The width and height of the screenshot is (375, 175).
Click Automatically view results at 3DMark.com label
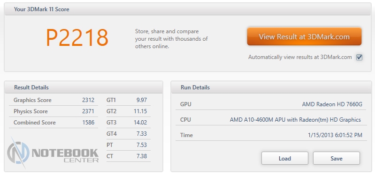tap(300, 57)
